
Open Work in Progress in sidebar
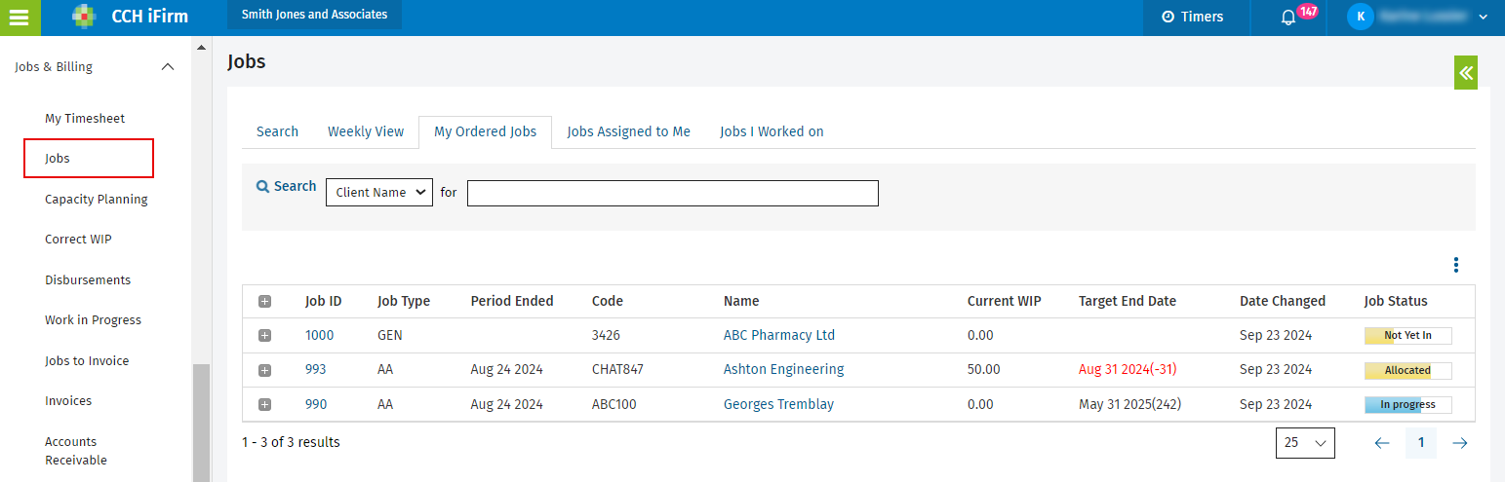[93, 319]
